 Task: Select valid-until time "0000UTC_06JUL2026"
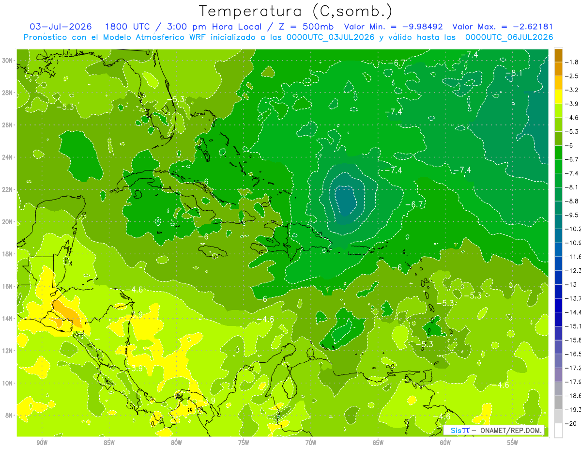click(509, 37)
